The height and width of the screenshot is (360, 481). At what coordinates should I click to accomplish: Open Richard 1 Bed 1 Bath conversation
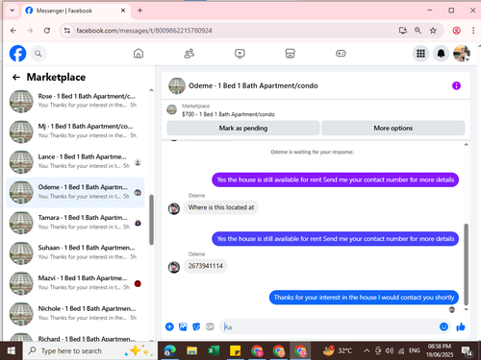click(76, 337)
